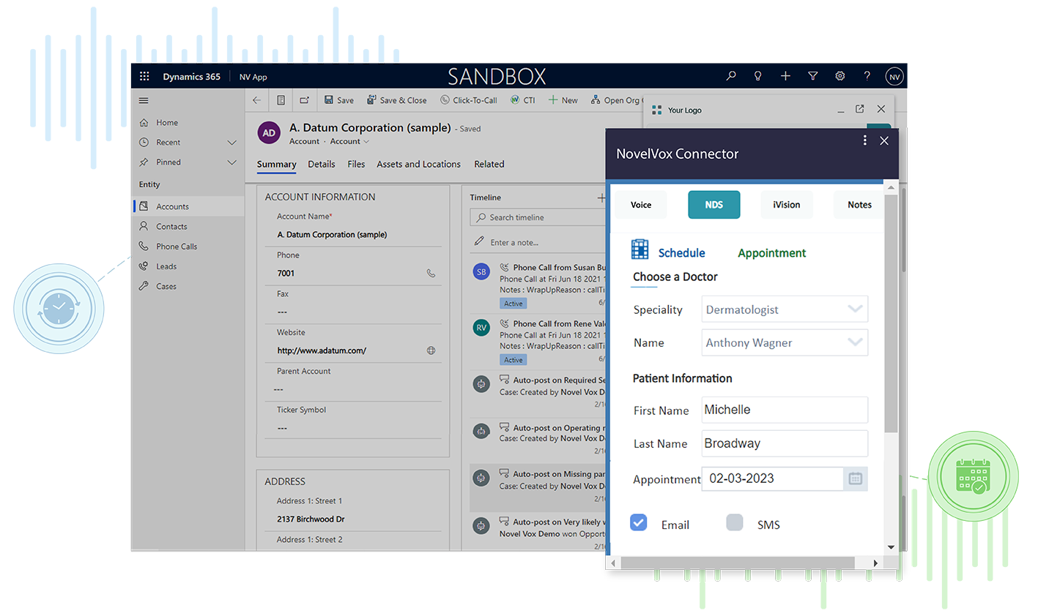
Task: Enable the SMS checkbox
Action: coord(735,522)
